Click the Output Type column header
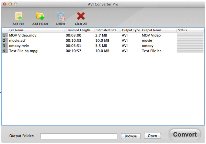Viewport: 206px width, 144px height. coord(131,30)
